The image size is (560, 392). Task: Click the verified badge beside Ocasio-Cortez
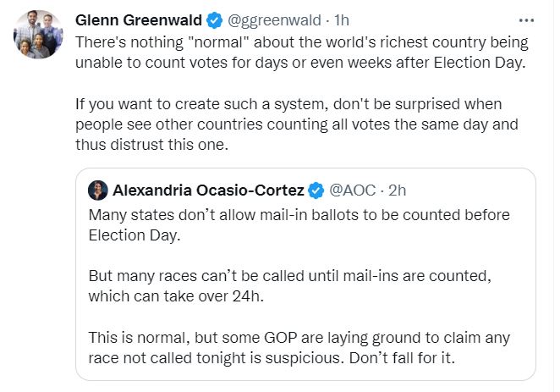316,189
